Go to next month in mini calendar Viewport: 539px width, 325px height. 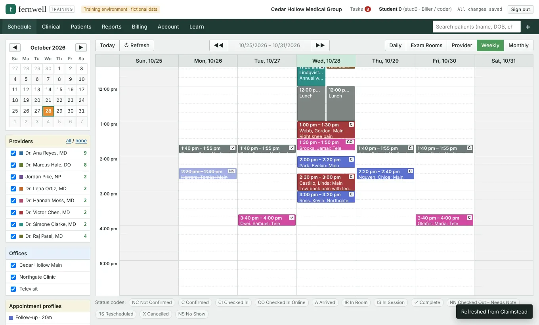[81, 48]
